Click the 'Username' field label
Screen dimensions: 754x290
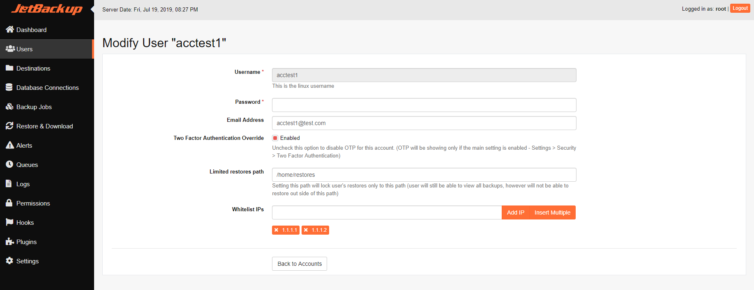(x=247, y=72)
